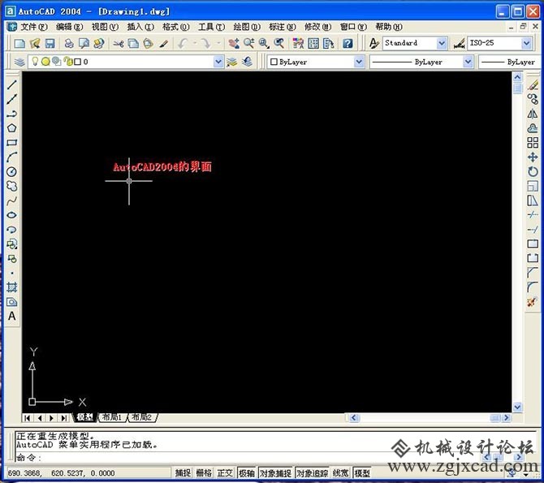Select the Arc tool
The image size is (544, 483).
click(x=12, y=157)
